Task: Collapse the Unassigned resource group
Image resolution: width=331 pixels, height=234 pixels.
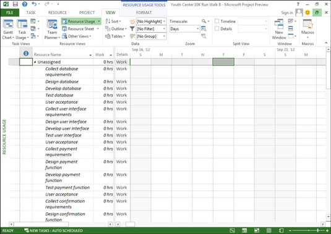Action: [35, 62]
